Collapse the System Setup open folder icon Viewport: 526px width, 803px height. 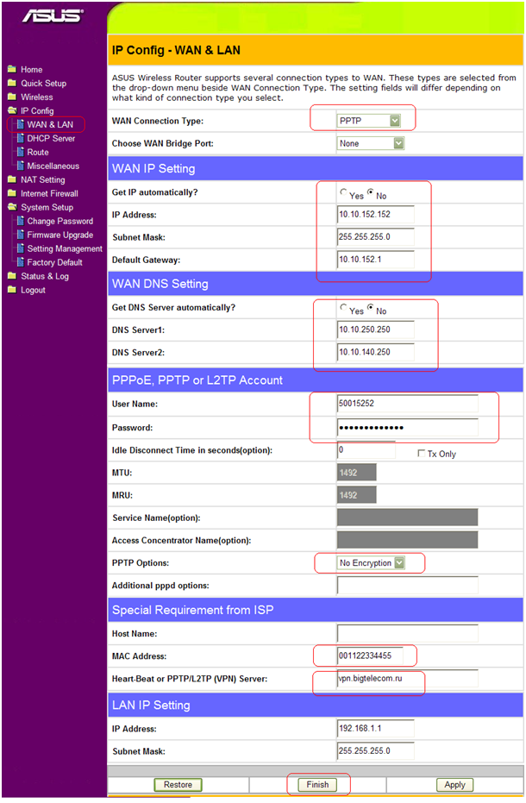(x=12, y=207)
